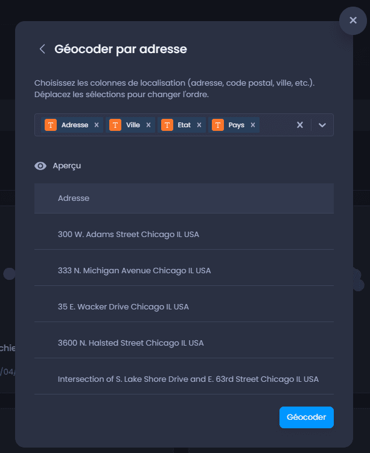The width and height of the screenshot is (370, 453).
Task: Remove the Etat column tag
Action: (x=199, y=125)
